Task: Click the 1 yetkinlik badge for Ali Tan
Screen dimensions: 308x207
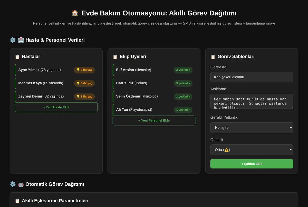Action: coord(183,110)
